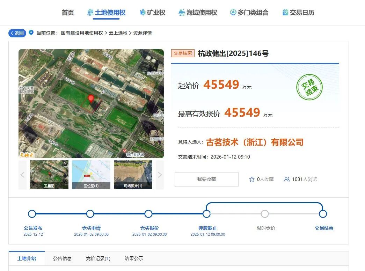Open 多门类组合 via its icon

[233, 12]
